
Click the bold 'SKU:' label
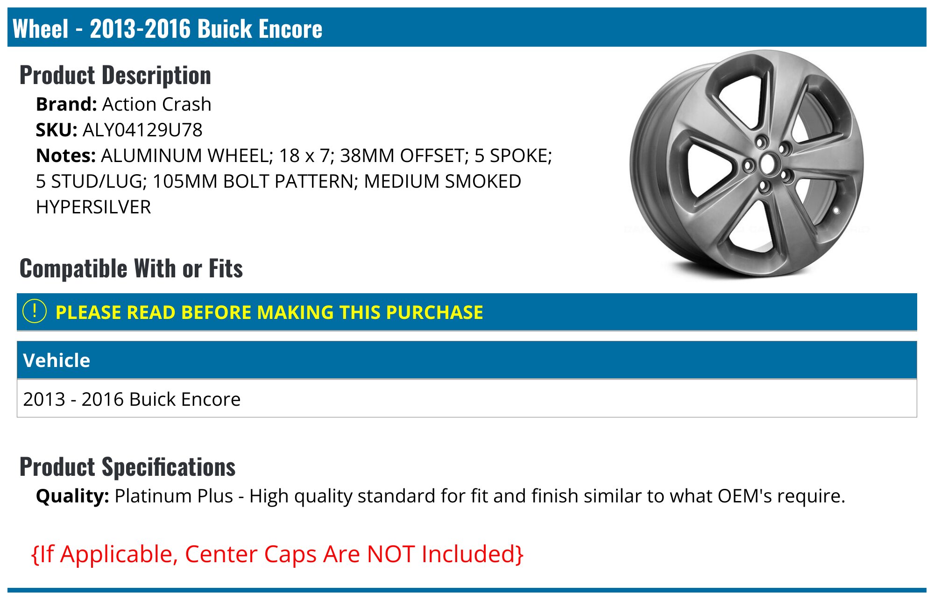point(57,130)
